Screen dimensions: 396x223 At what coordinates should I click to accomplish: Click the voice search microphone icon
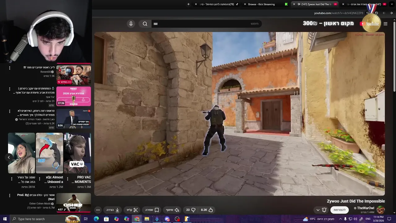tap(131, 24)
